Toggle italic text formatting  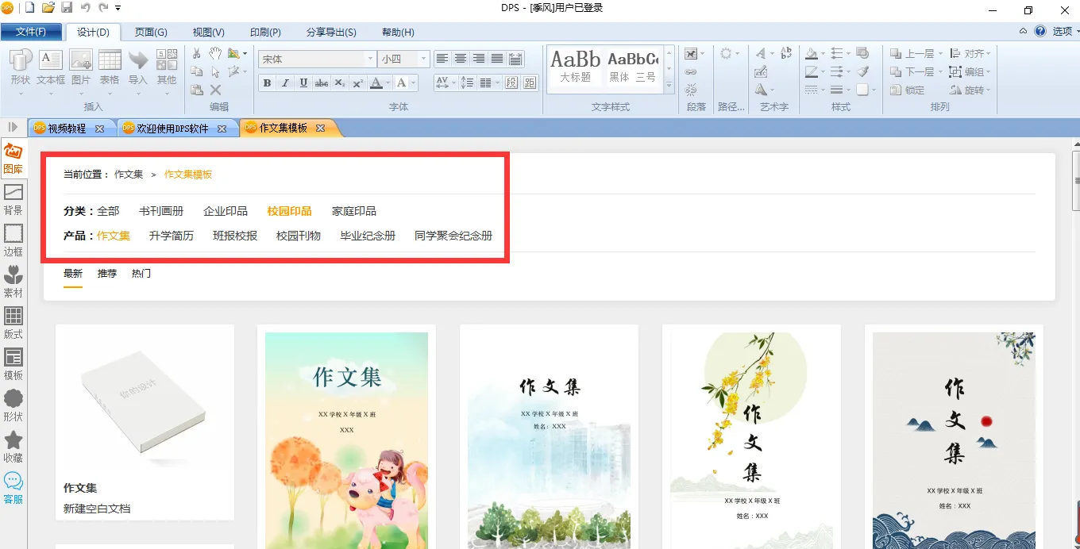point(285,83)
